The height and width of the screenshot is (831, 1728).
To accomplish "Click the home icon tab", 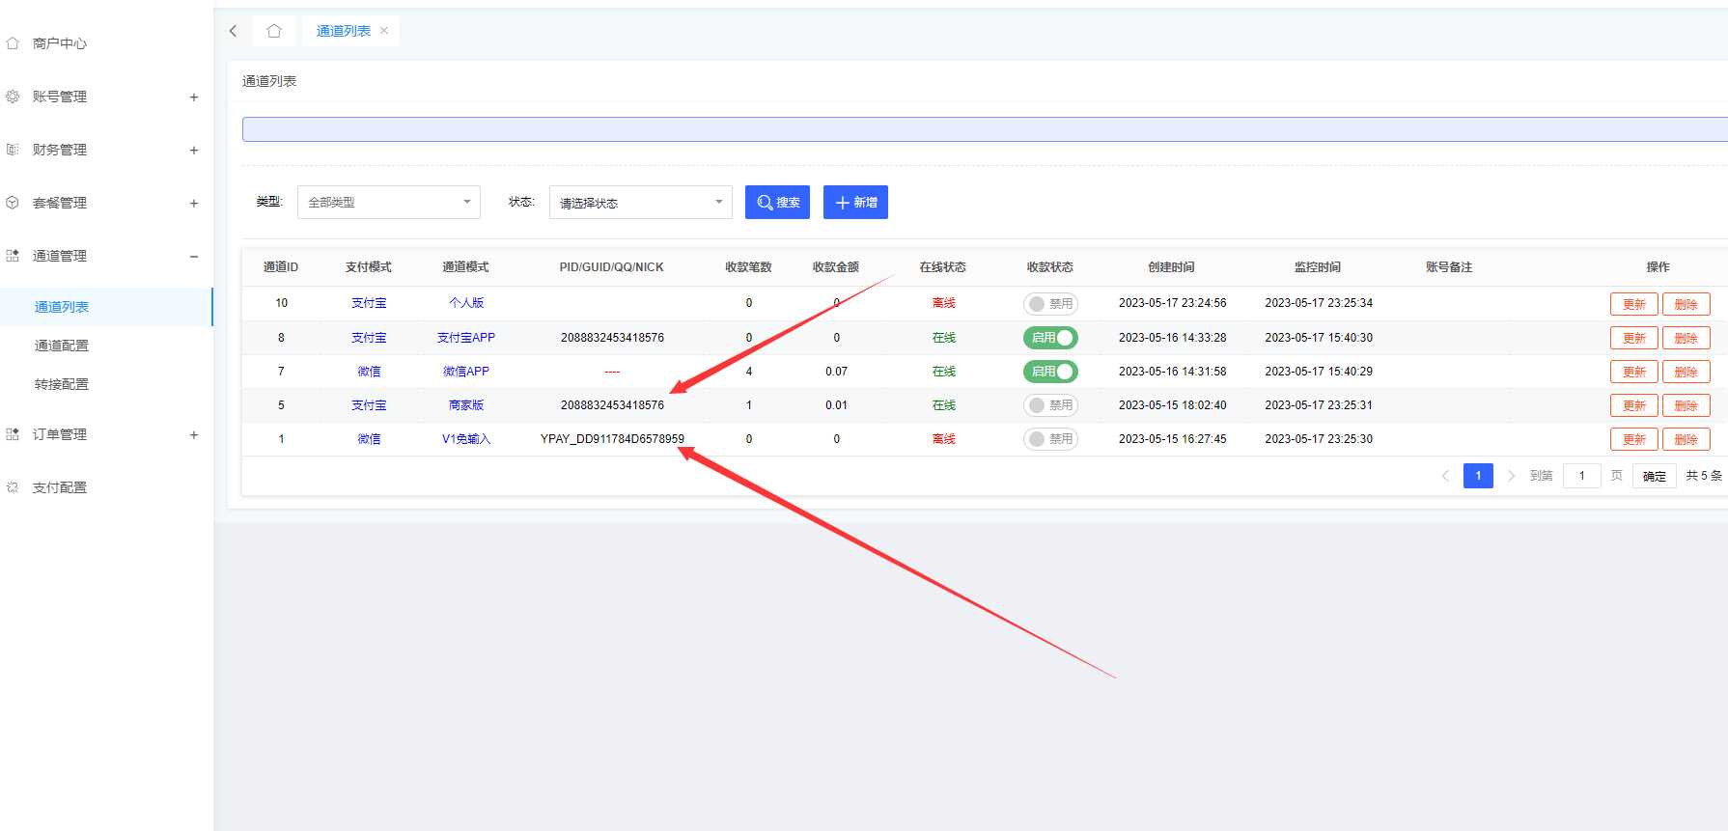I will [x=274, y=31].
